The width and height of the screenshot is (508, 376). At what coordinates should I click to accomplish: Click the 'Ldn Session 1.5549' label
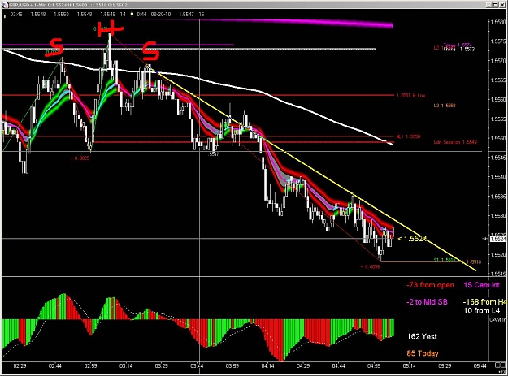click(x=455, y=142)
